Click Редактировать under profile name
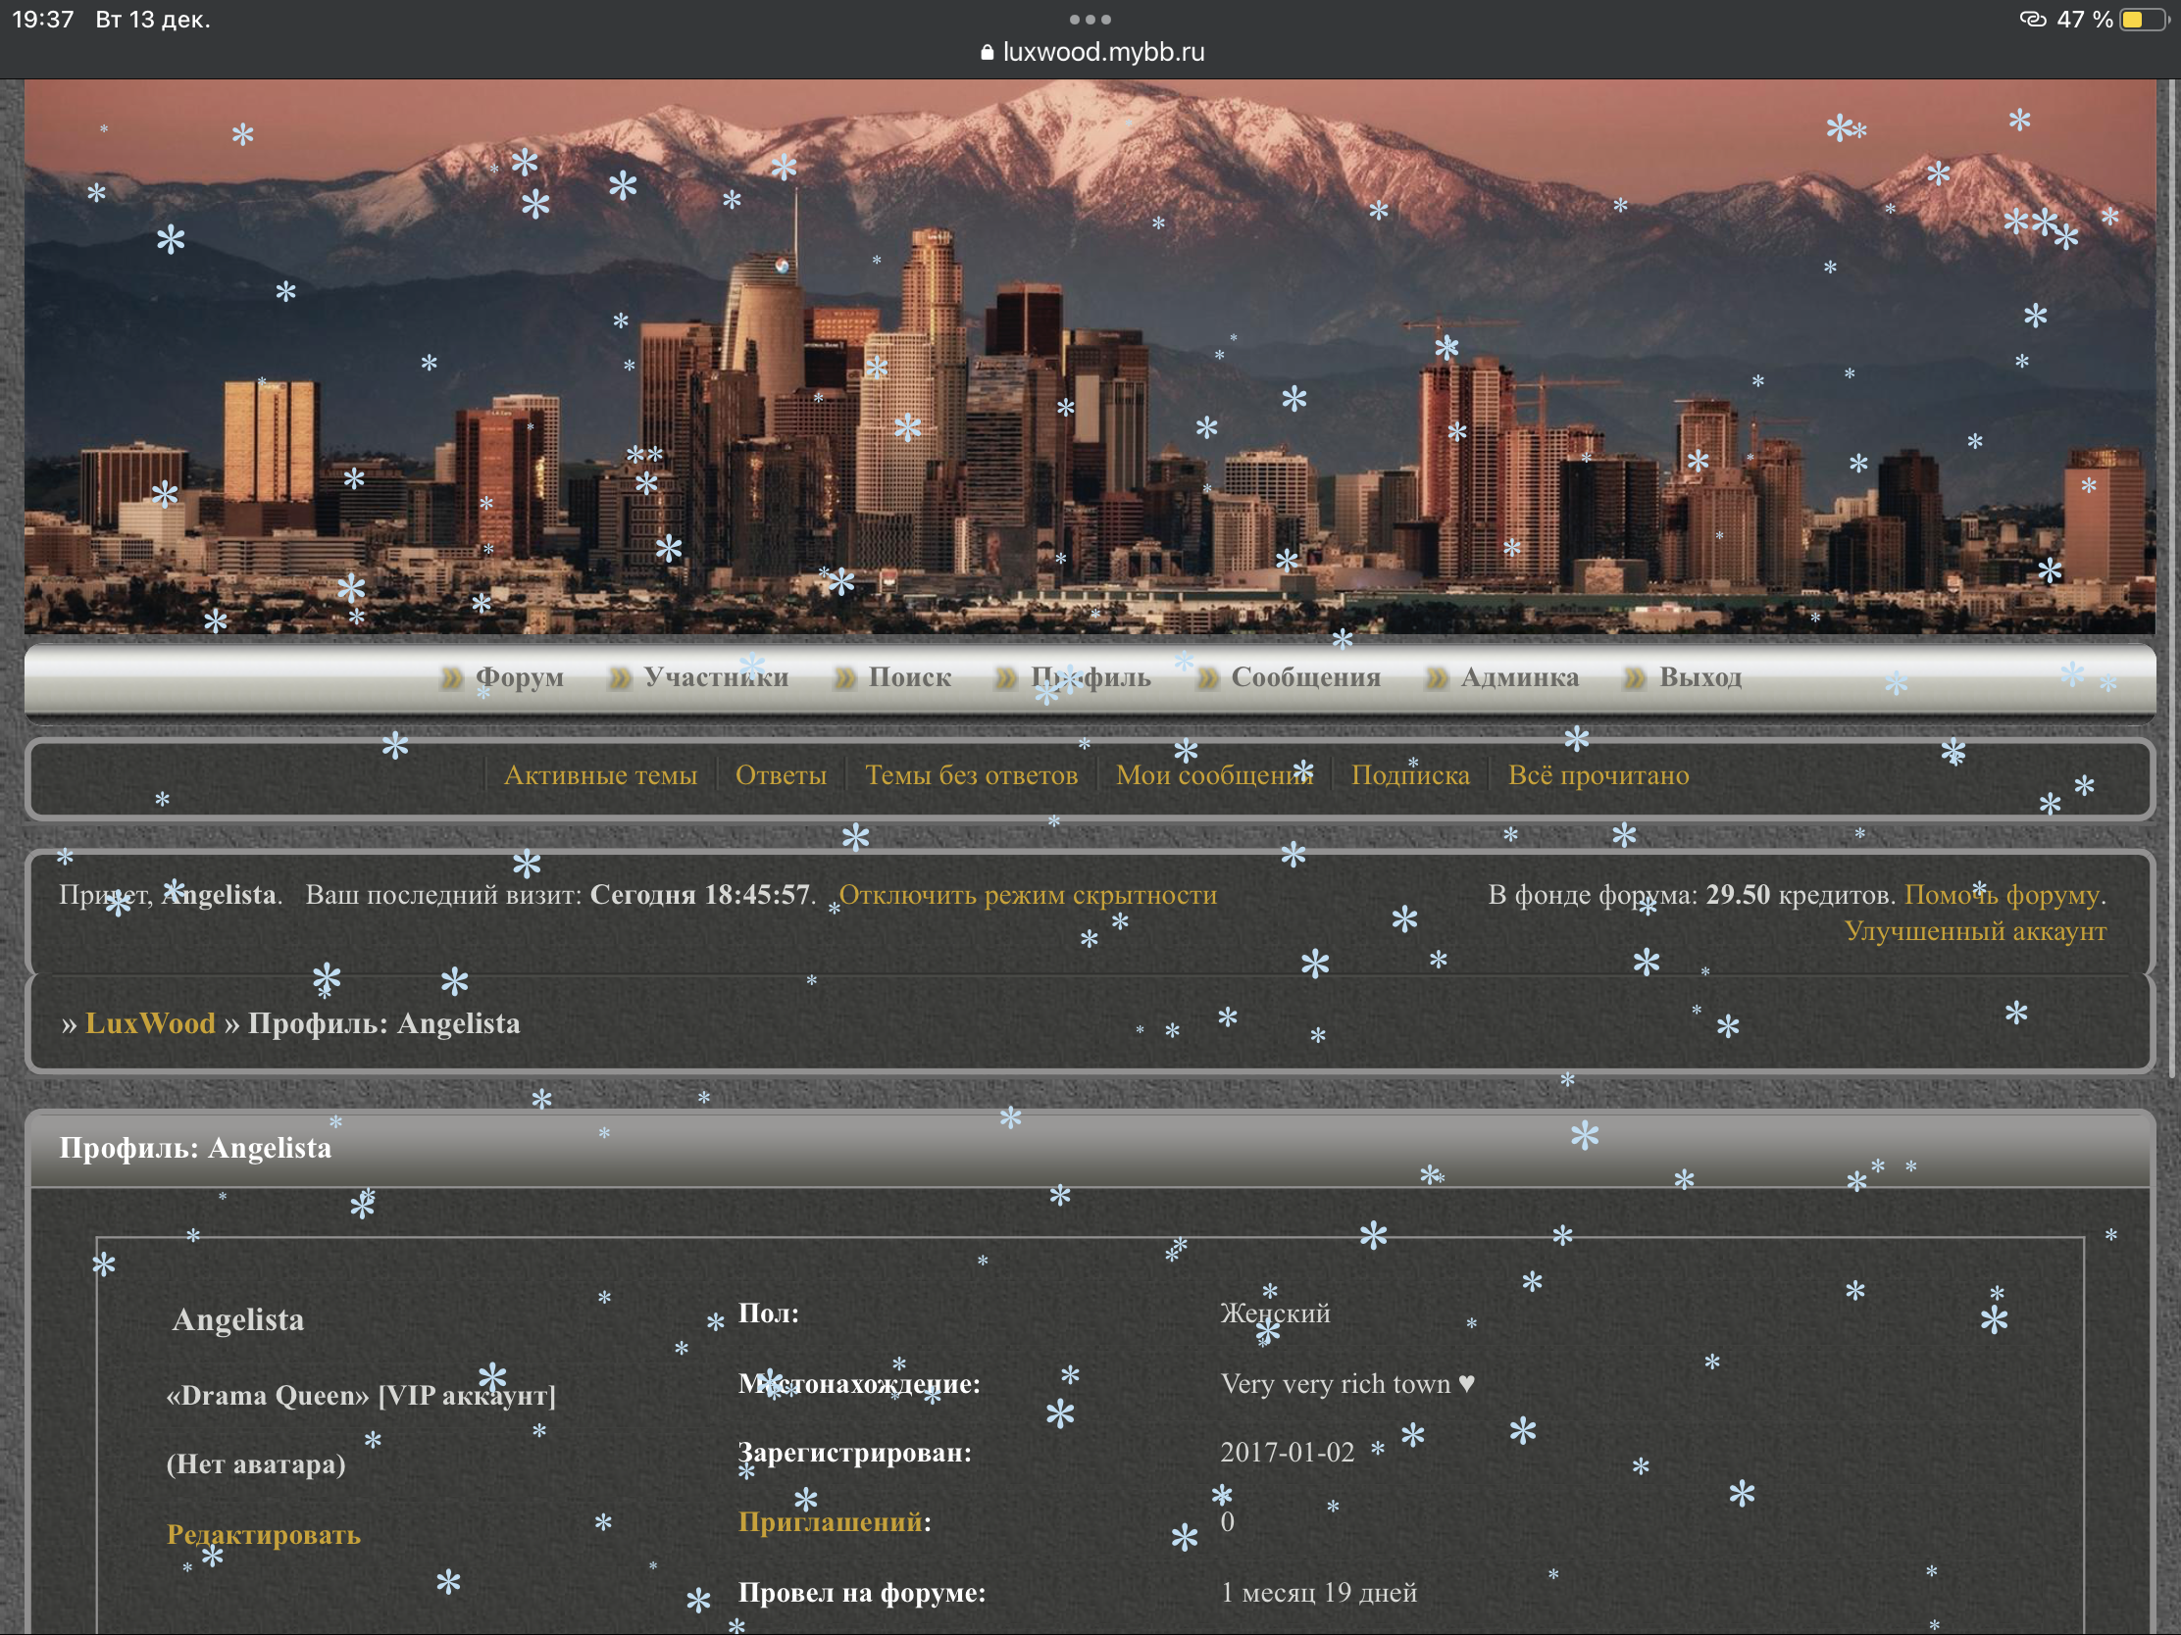The width and height of the screenshot is (2181, 1635). [263, 1534]
